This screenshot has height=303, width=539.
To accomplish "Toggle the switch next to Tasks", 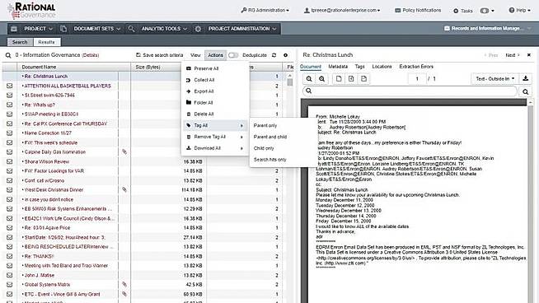I will [x=485, y=11].
